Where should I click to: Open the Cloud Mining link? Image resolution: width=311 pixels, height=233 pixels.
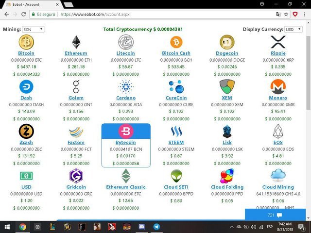(278, 187)
